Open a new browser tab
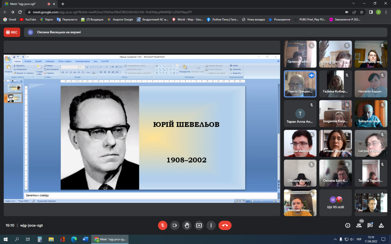The width and height of the screenshot is (391, 244). pyautogui.click(x=63, y=4)
